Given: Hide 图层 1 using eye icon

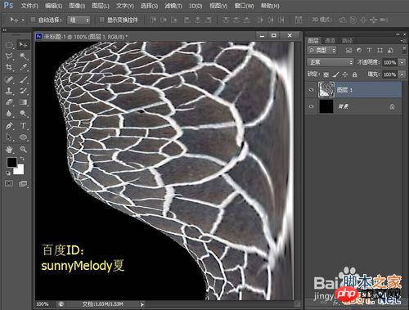Looking at the screenshot, I should pos(311,90).
